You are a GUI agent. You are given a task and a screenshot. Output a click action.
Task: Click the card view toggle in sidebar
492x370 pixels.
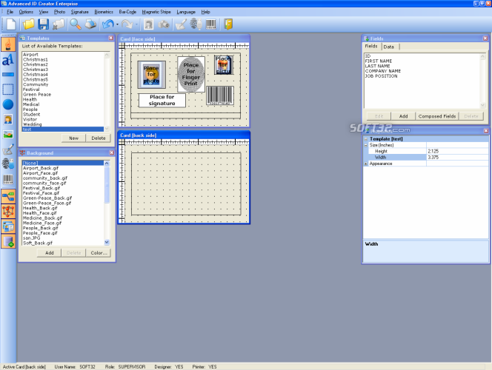pos(8,226)
